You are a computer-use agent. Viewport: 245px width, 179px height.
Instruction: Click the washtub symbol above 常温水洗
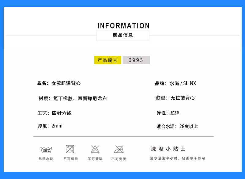point(46,150)
